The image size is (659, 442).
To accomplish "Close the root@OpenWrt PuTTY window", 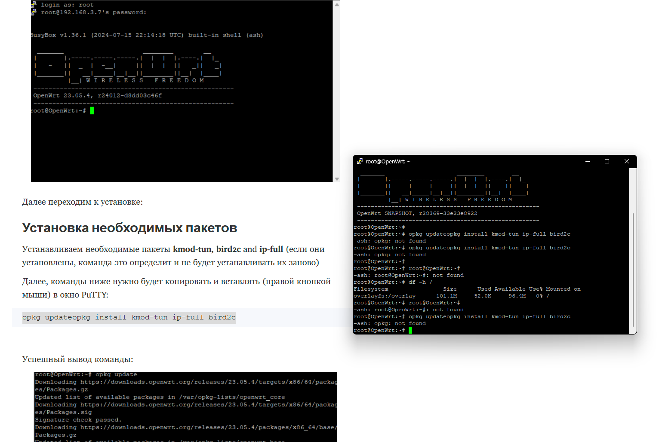I will 627,161.
